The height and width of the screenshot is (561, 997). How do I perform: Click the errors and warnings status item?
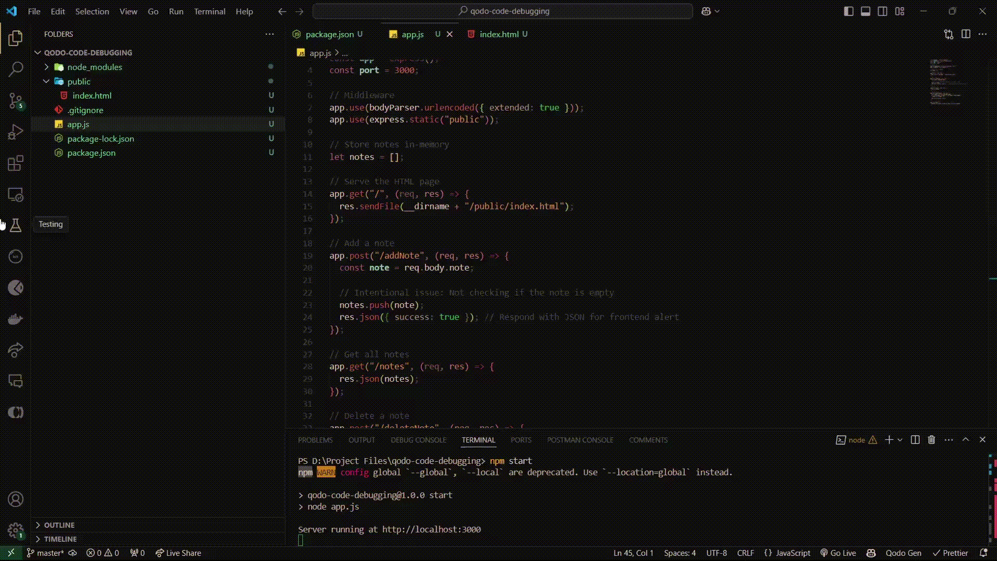(103, 553)
